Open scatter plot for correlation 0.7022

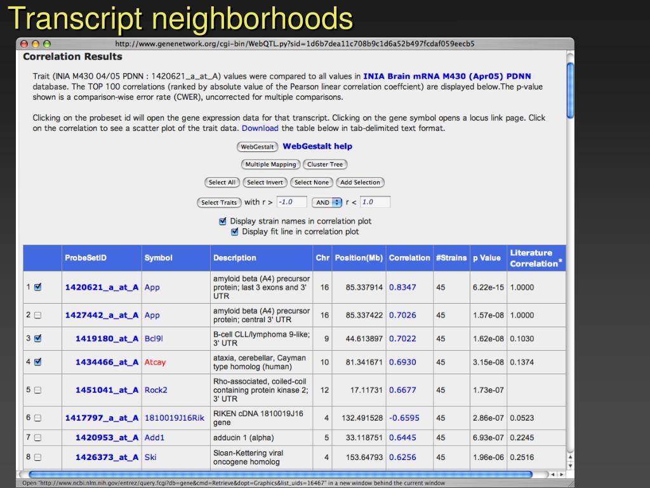[402, 339]
